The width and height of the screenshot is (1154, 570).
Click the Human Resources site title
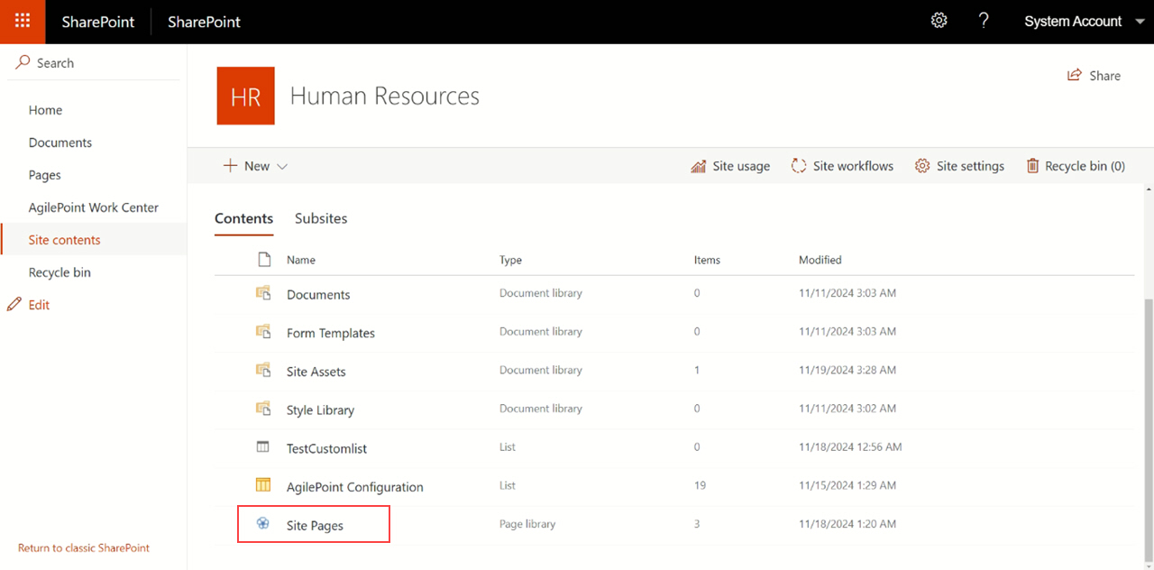tap(385, 96)
